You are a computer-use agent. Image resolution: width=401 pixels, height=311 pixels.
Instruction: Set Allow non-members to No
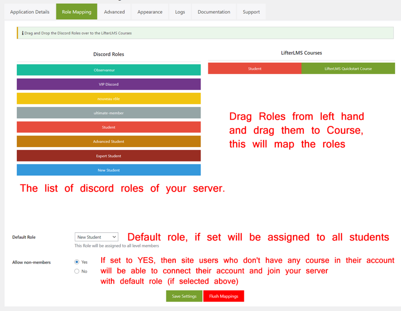77,271
